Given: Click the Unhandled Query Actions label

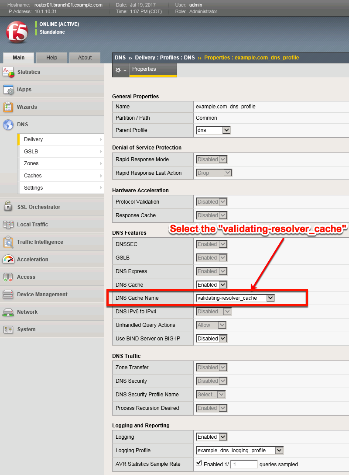Looking at the screenshot, I should pyautogui.click(x=145, y=325).
